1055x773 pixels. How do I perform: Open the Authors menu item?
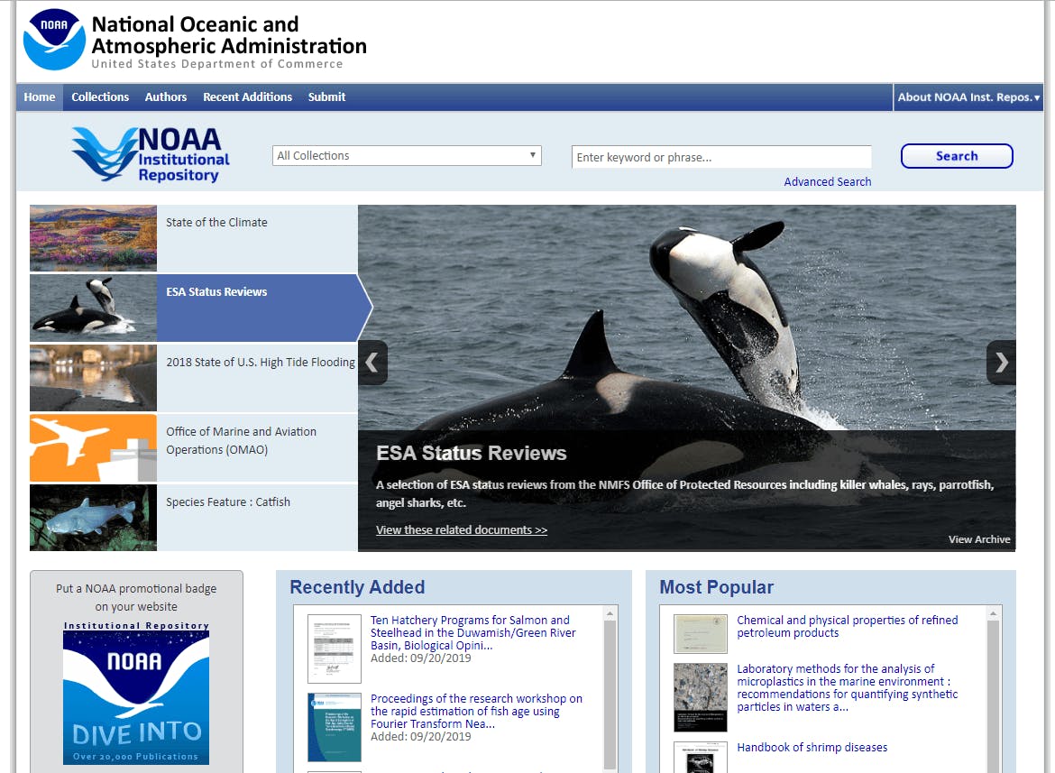pyautogui.click(x=166, y=97)
